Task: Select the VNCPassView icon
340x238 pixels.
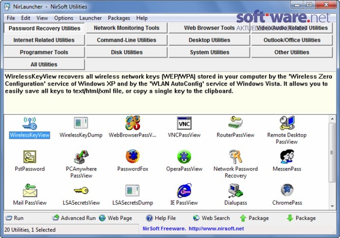Action: pyautogui.click(x=184, y=123)
